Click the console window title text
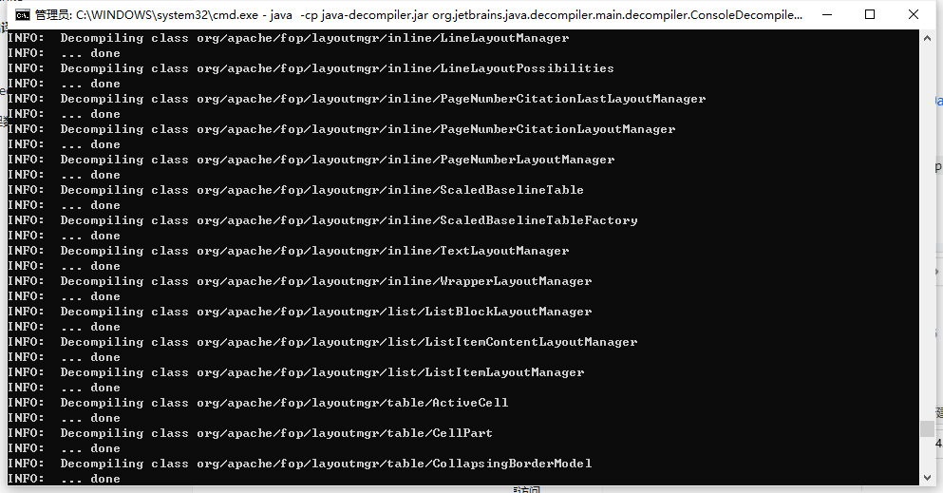The height and width of the screenshot is (493, 943). (419, 15)
